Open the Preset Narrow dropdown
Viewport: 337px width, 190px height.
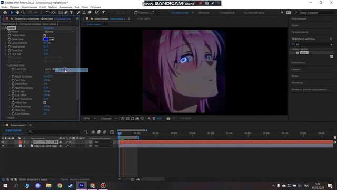(59, 32)
